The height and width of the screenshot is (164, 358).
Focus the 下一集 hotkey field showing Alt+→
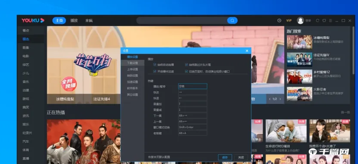(x=192, y=116)
